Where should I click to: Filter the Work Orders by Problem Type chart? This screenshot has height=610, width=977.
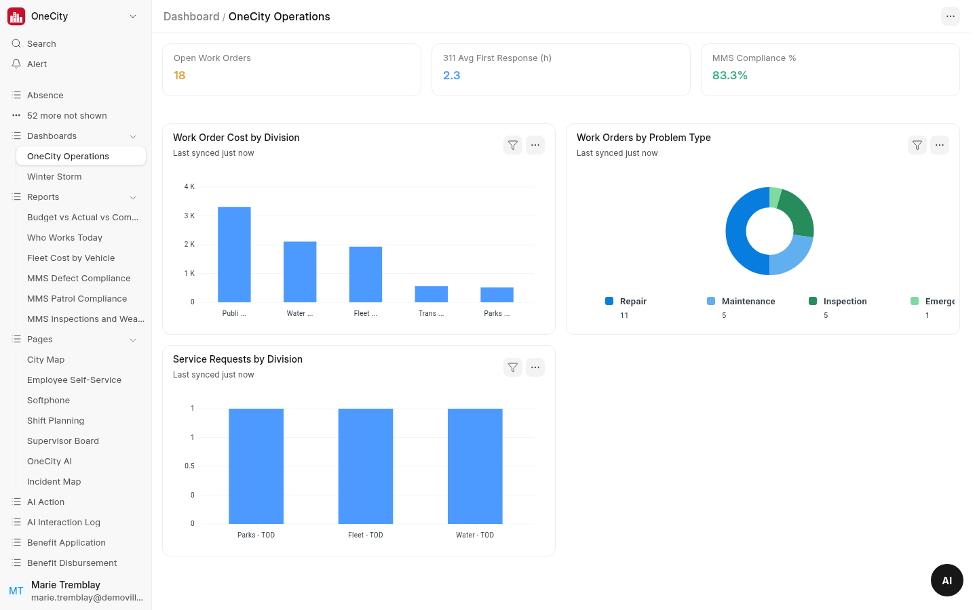(x=917, y=145)
